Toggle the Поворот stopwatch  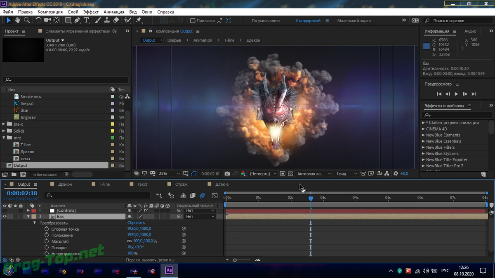[47, 248]
